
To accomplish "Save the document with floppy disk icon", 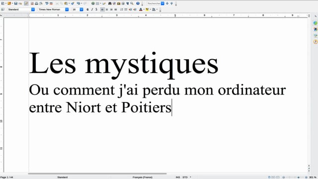I will (x=15, y=3).
